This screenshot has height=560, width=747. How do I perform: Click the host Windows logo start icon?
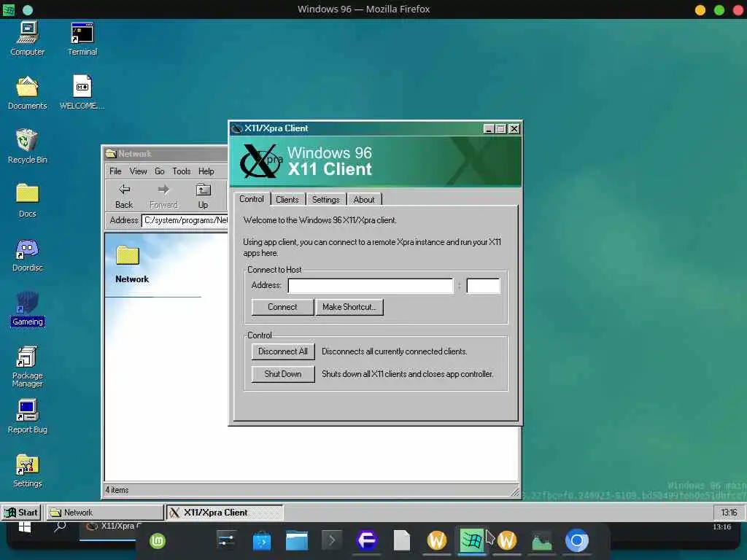click(x=24, y=526)
